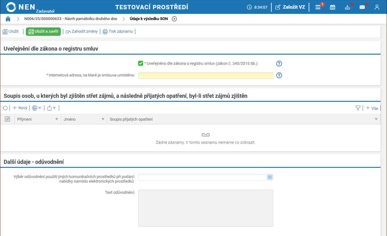Screen dimensions: 387x236
Task: Click help icon beside the internet address field
Action: point(279,76)
